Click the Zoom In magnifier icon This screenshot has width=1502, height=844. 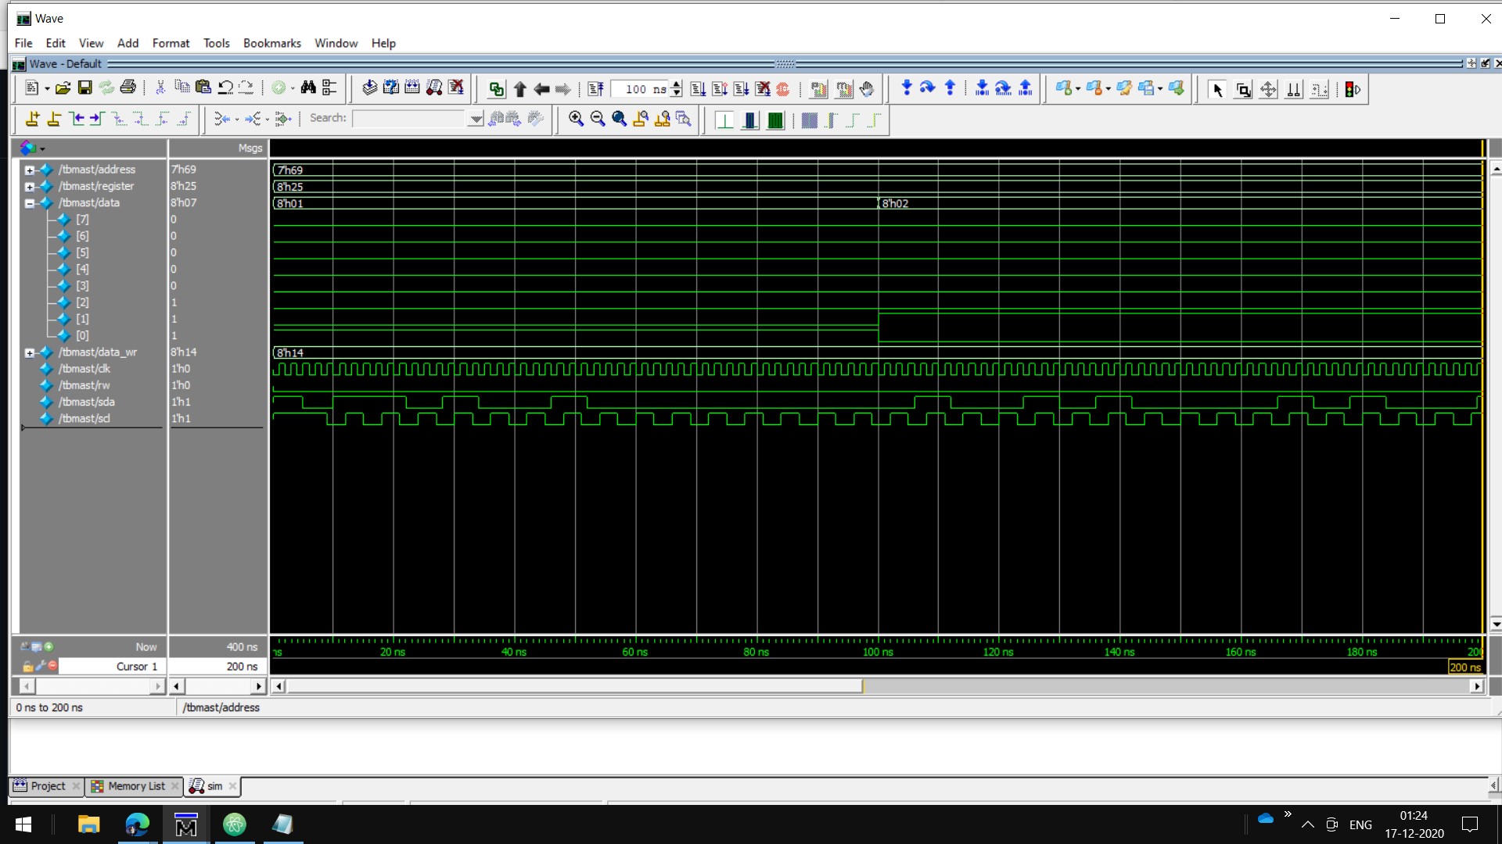tap(576, 119)
